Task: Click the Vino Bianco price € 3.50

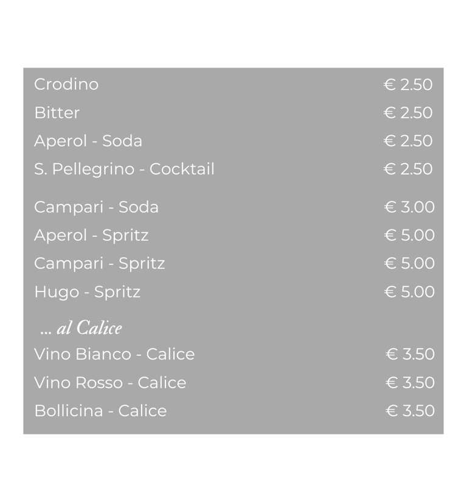Action: (x=410, y=354)
